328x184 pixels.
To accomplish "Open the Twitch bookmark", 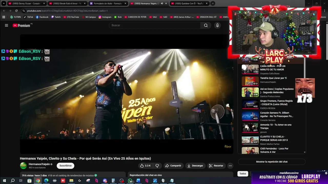I will 56,17.
